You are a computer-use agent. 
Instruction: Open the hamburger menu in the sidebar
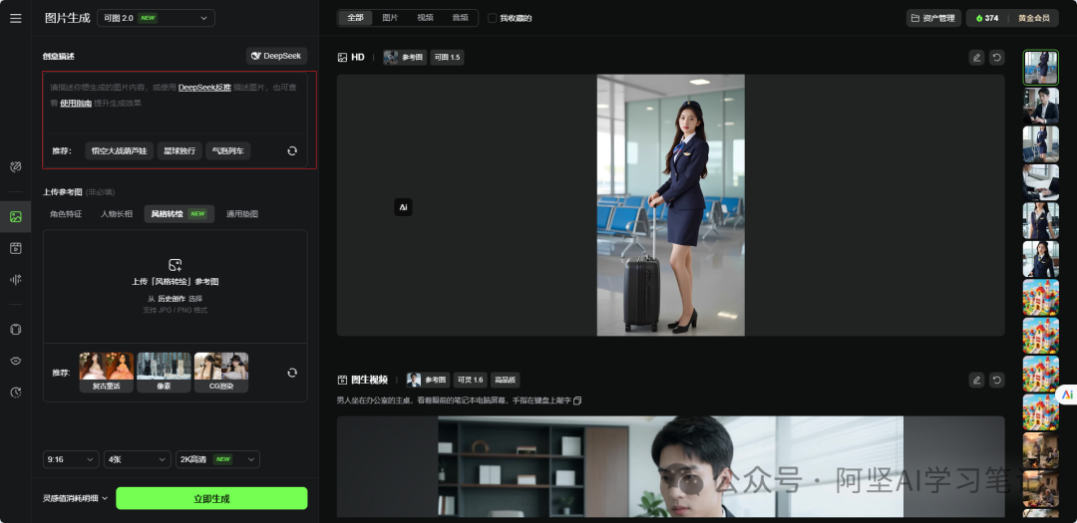pyautogui.click(x=15, y=19)
